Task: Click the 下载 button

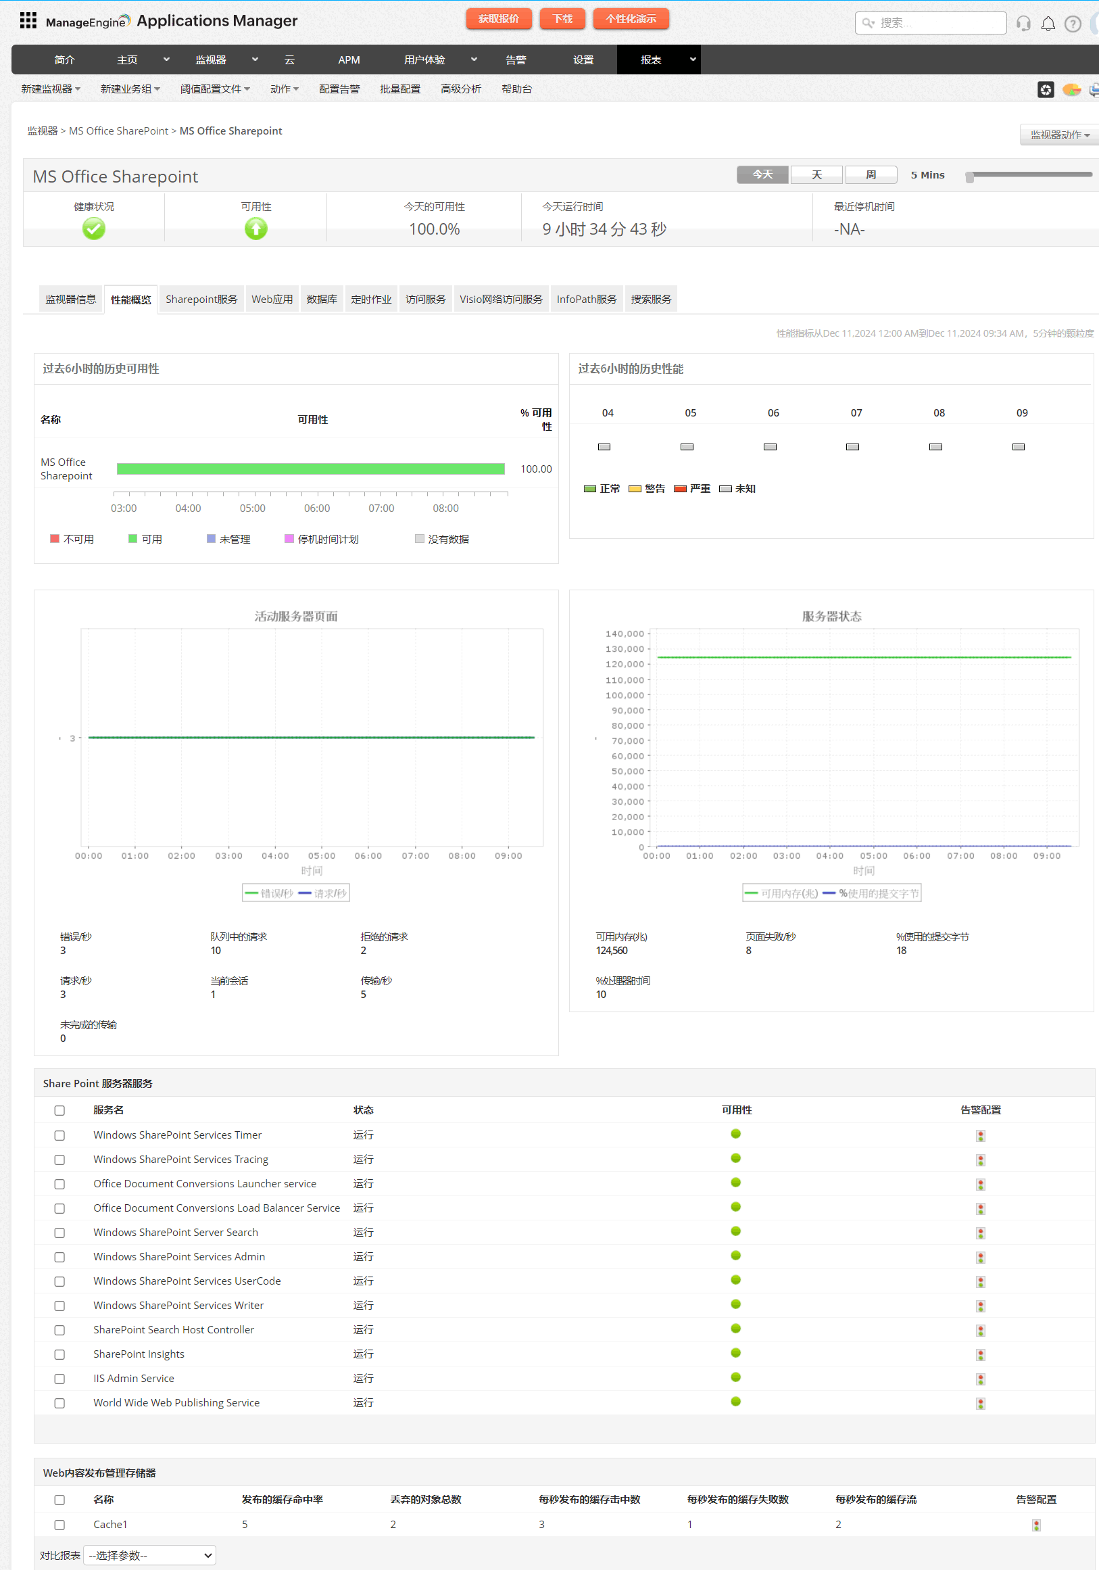Action: 562,18
